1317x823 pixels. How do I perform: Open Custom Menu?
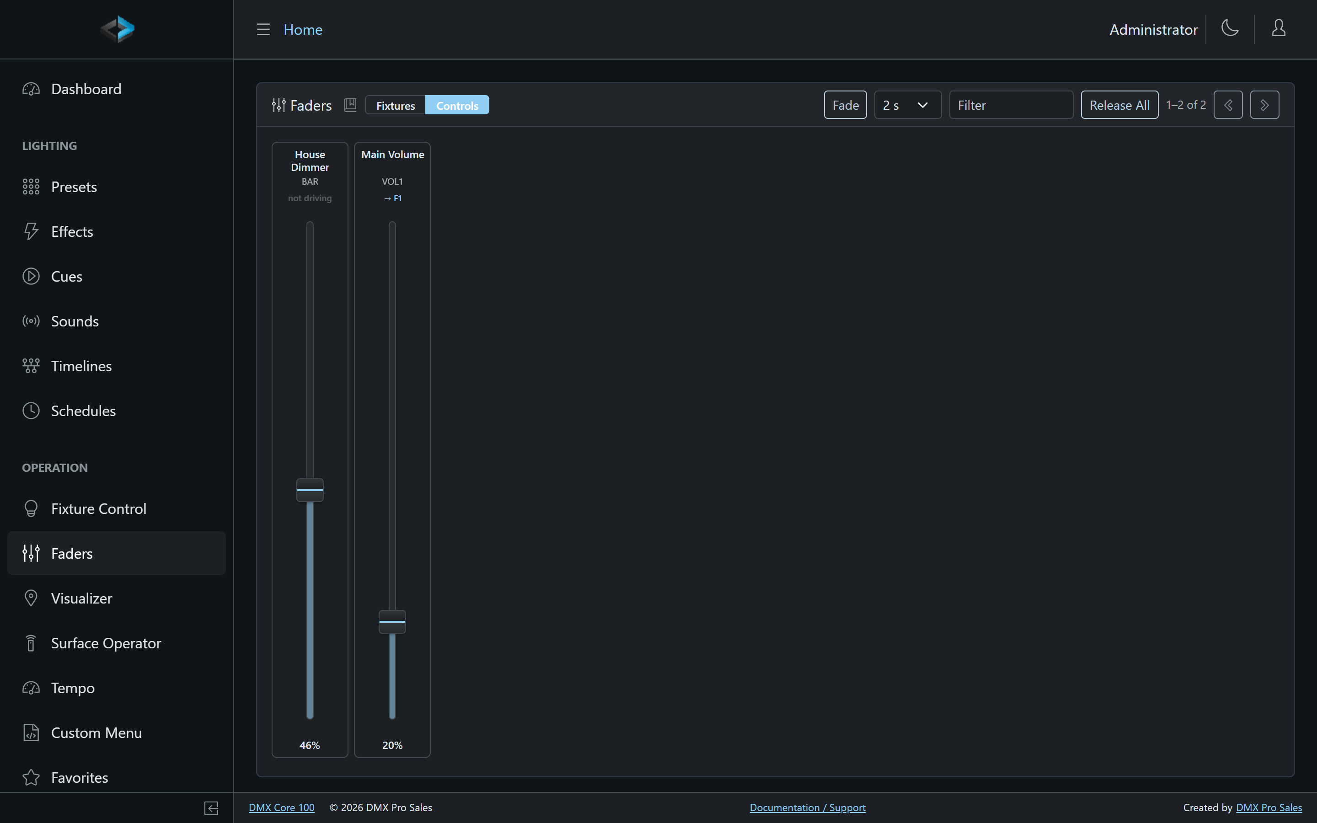point(117,732)
